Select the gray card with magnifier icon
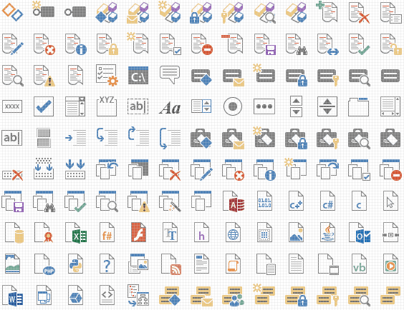This screenshot has width=404, height=310. pyautogui.click(x=359, y=77)
